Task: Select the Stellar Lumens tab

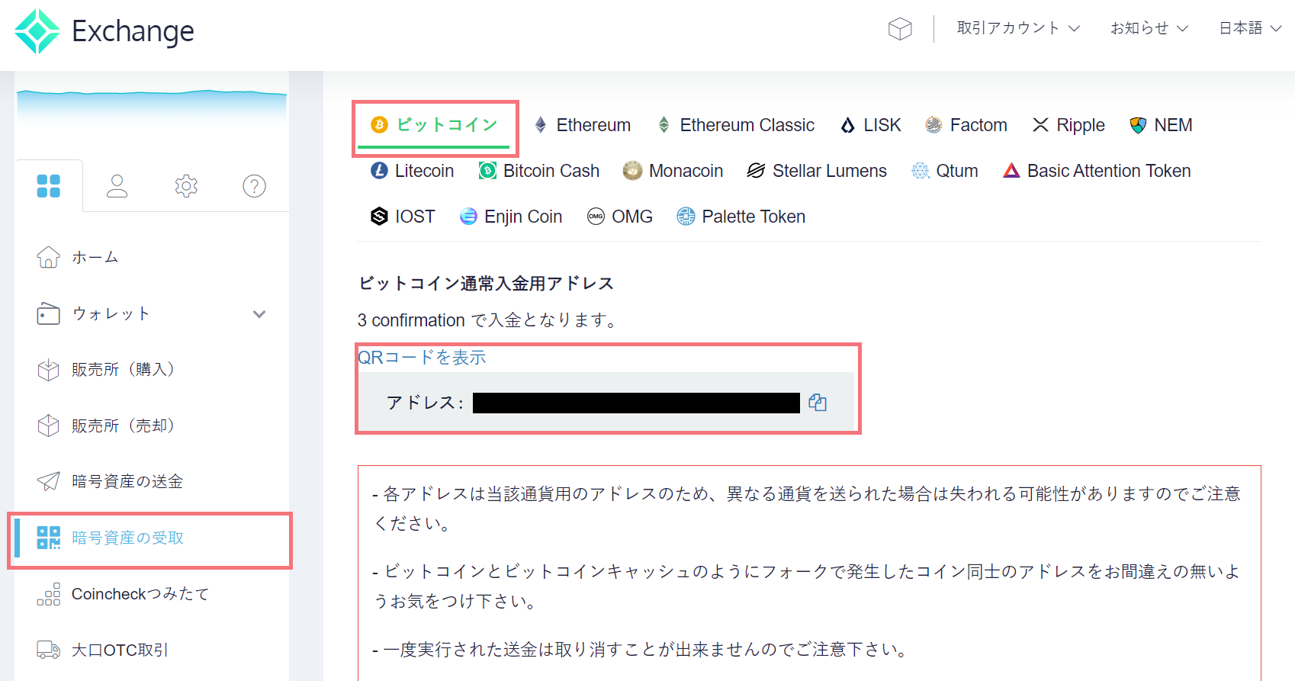Action: [x=817, y=171]
